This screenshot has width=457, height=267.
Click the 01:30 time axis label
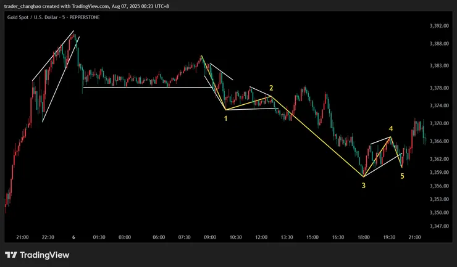click(99, 237)
